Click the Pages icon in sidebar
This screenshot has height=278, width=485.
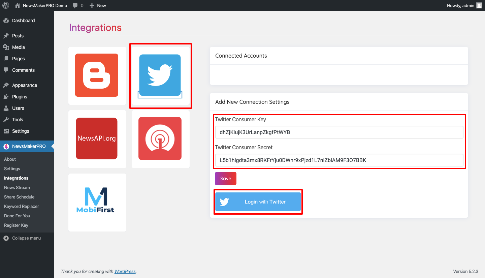(6, 59)
